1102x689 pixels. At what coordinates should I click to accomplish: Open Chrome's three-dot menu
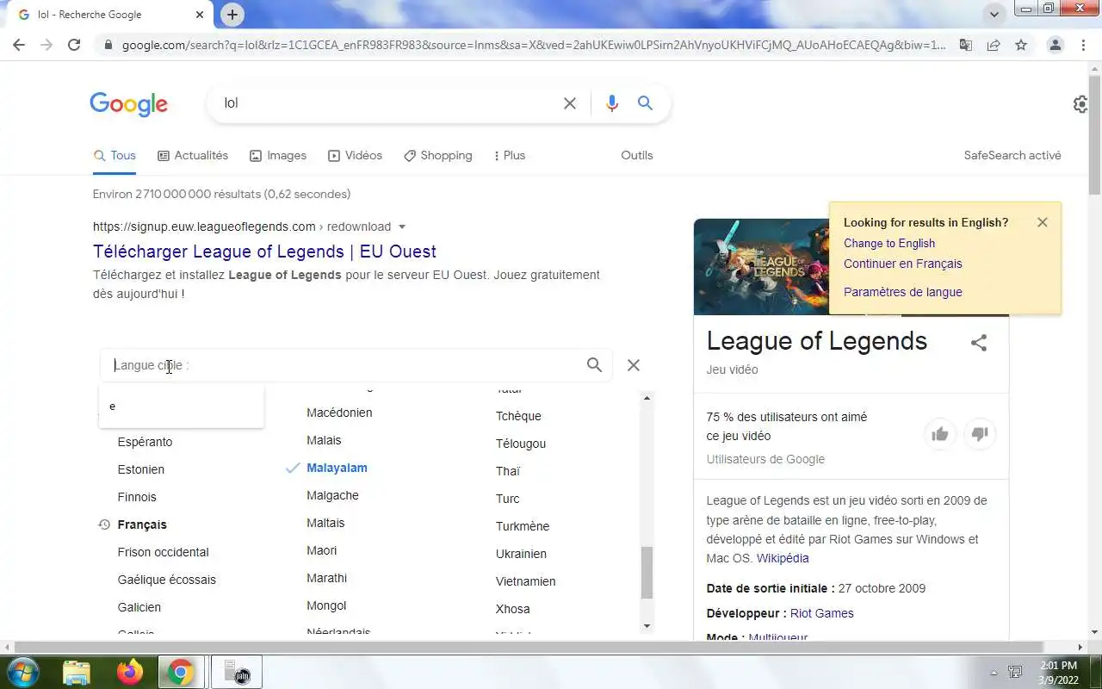1083,45
